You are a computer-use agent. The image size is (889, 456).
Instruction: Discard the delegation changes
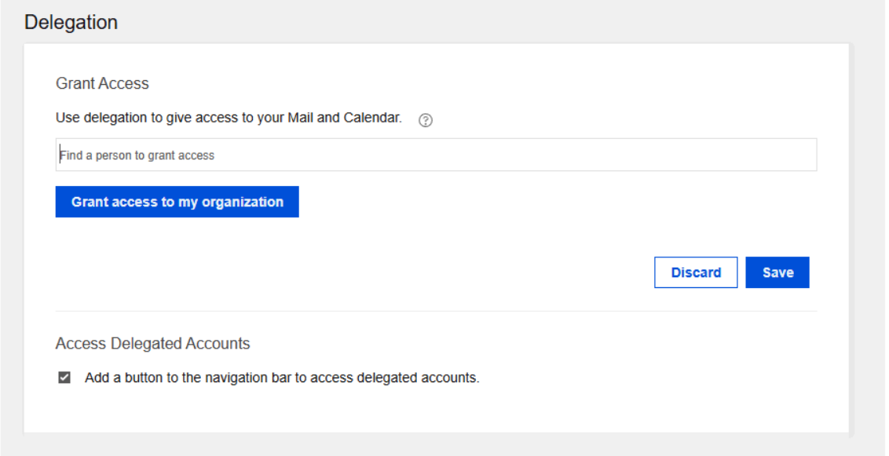click(696, 272)
